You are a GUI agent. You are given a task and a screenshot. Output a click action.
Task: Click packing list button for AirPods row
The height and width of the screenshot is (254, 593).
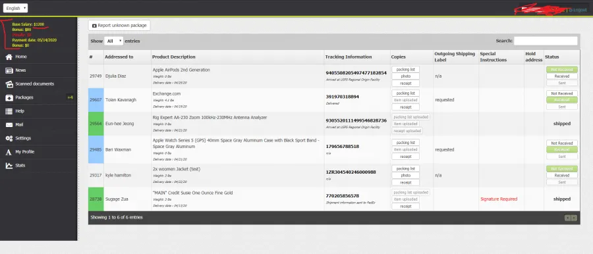(x=405, y=70)
